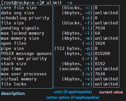The image size is (126, 101).
Task: Click the 'pending signals' description
Action: click(20, 28)
